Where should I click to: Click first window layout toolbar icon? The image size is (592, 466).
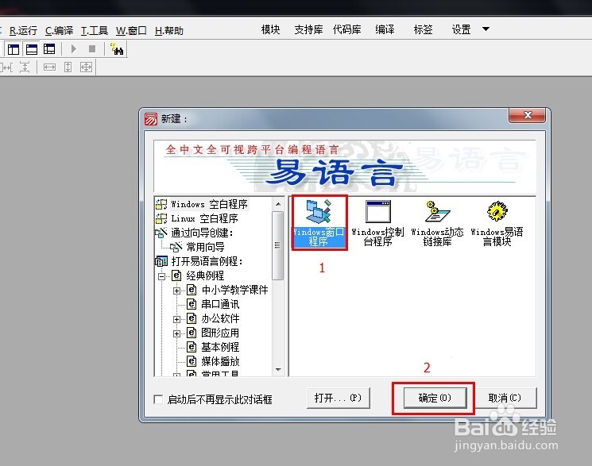pos(14,49)
